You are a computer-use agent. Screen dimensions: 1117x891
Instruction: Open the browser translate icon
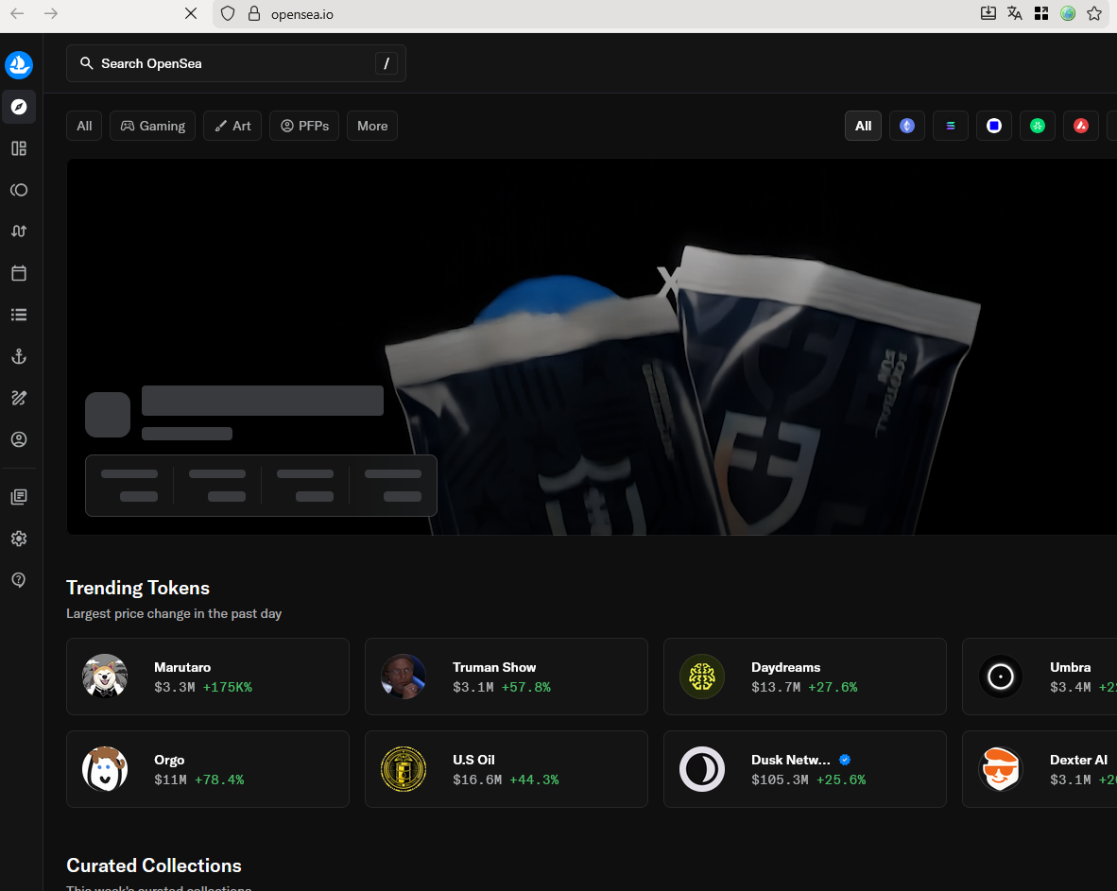coord(1014,13)
